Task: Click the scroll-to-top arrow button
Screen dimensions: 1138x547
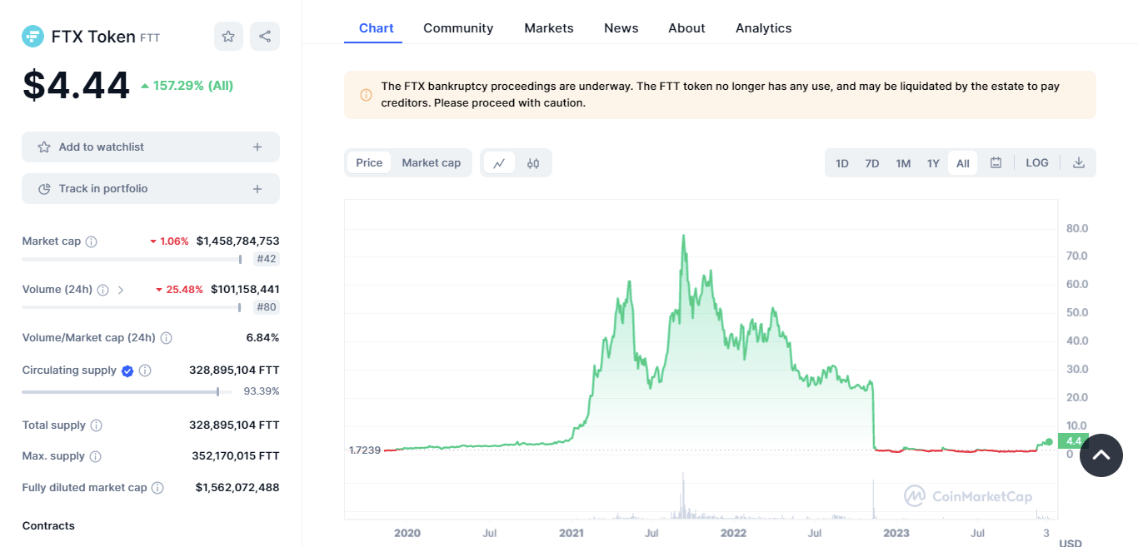Action: pyautogui.click(x=1101, y=455)
